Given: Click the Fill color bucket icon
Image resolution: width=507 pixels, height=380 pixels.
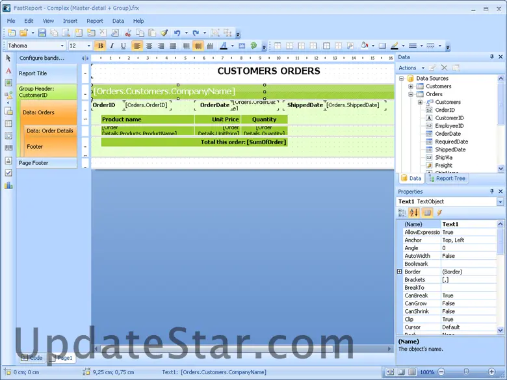Looking at the screenshot, I should click(x=365, y=45).
